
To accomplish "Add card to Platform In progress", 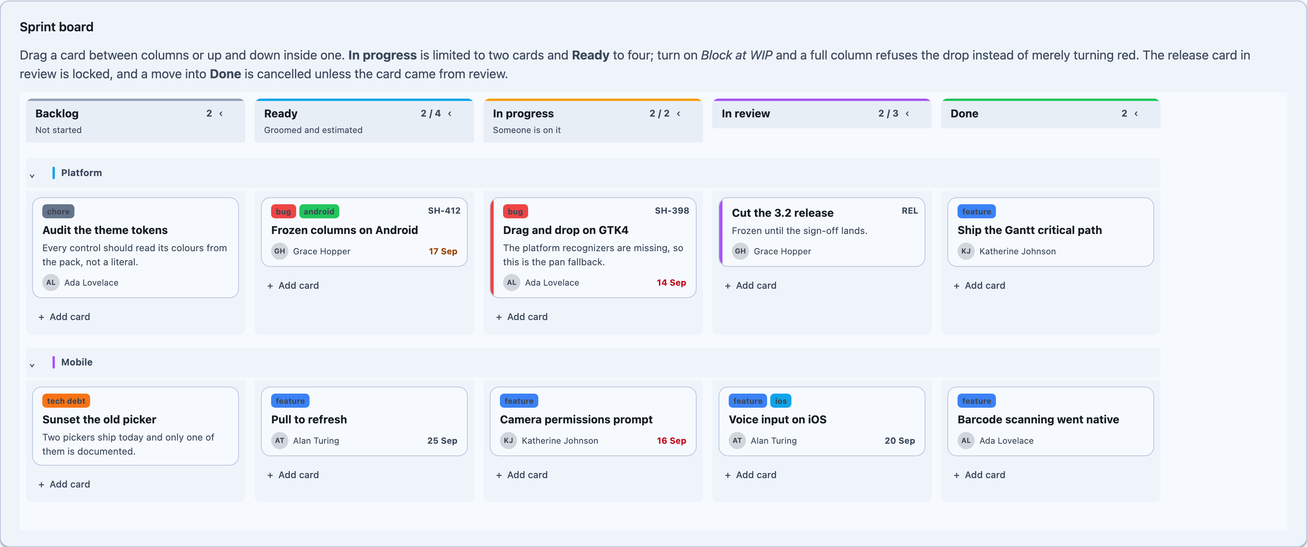I will (522, 317).
